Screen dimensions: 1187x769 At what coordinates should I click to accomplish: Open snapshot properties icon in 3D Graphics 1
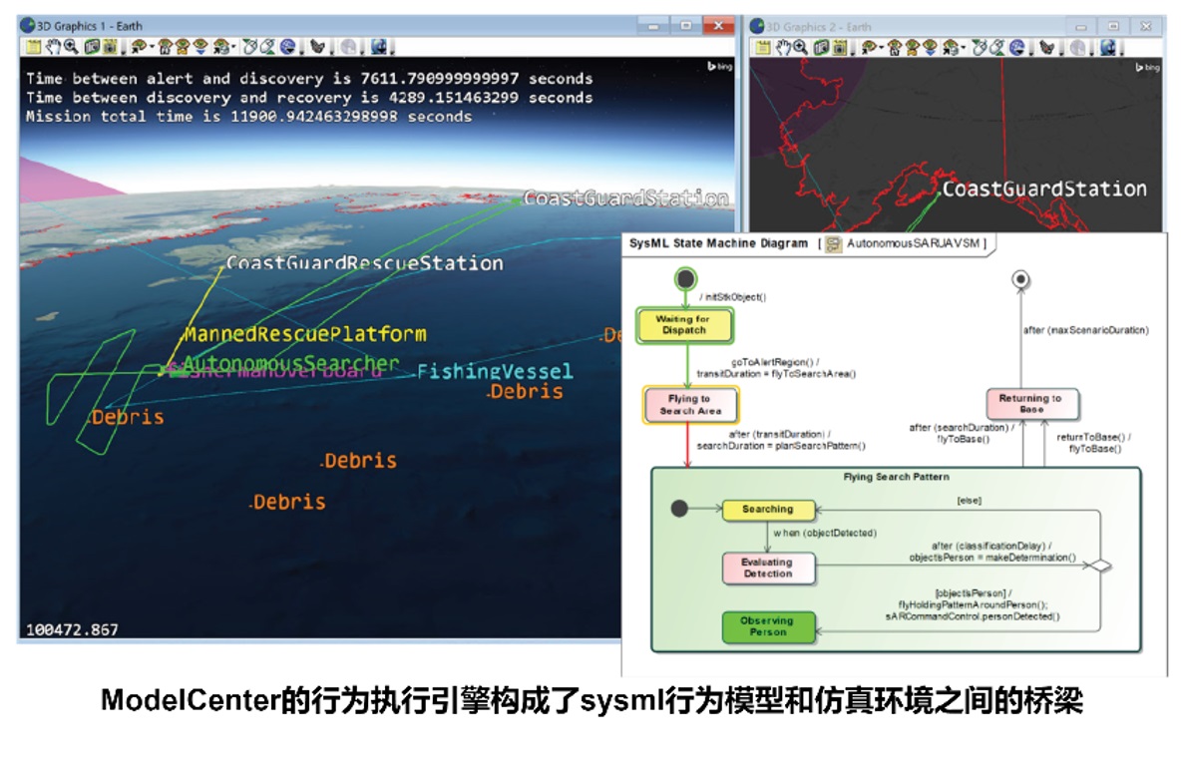click(109, 47)
